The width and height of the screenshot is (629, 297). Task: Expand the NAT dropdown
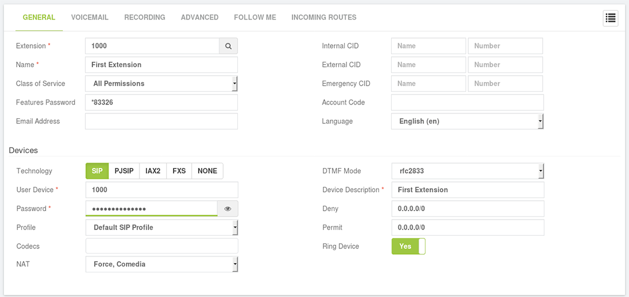[162, 264]
